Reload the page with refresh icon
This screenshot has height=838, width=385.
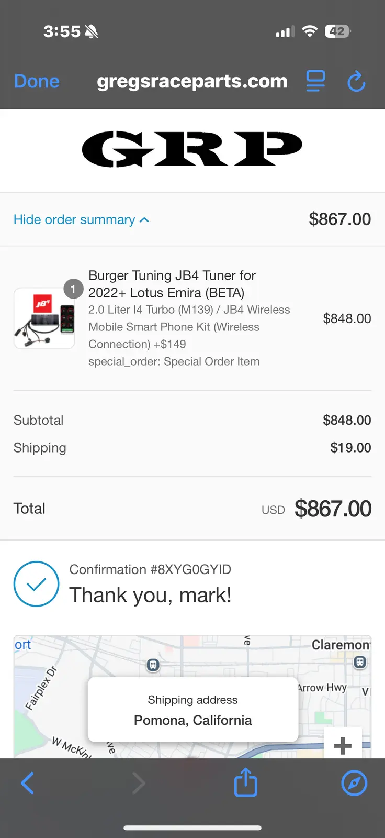356,81
